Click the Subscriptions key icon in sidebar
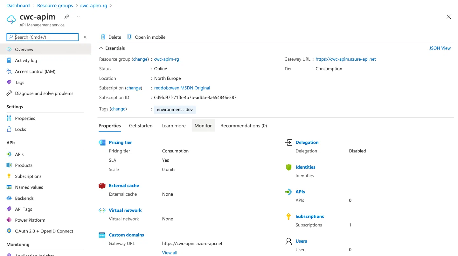 coord(9,176)
